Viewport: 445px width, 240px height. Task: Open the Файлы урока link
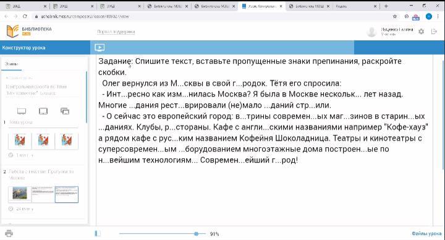coord(426,233)
